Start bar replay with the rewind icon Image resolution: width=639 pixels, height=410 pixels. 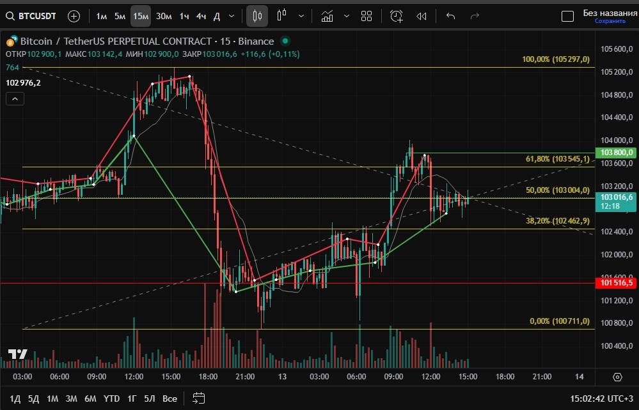tap(422, 16)
